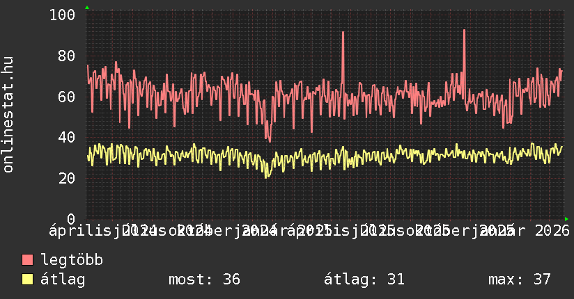Click the "max: 37" statistic
The height and width of the screenshot is (299, 574).
pyautogui.click(x=519, y=280)
